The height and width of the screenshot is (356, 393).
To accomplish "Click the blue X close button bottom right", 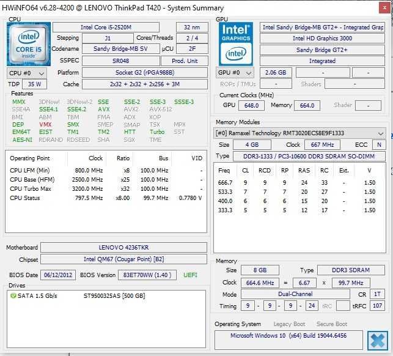I will [377, 341].
